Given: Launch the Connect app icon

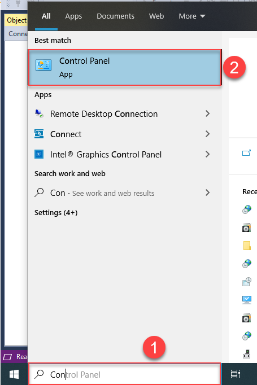Looking at the screenshot, I should click(39, 134).
